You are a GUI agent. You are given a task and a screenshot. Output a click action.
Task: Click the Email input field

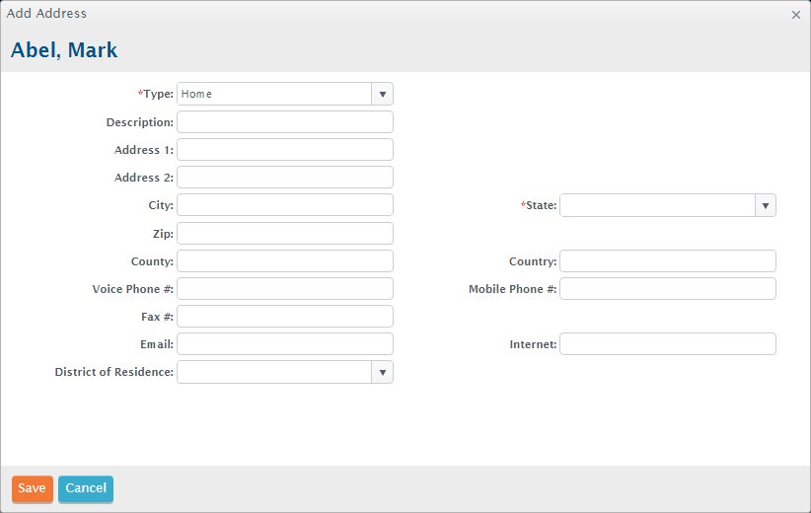[285, 344]
